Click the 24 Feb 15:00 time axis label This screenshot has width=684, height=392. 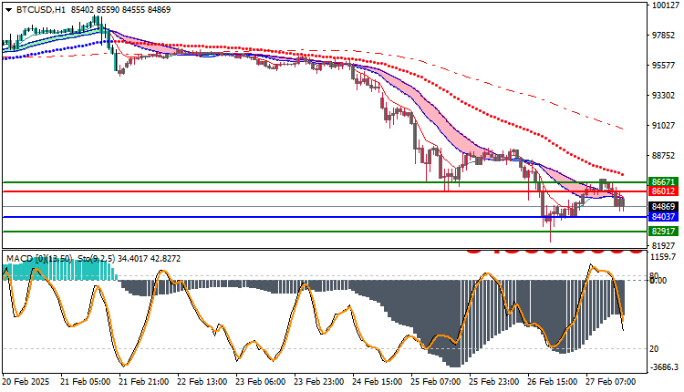[x=378, y=382]
